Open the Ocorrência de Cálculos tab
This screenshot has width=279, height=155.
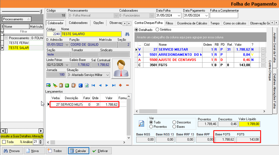(192, 23)
